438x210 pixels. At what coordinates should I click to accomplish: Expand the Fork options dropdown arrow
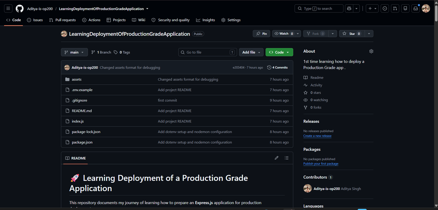[332, 33]
